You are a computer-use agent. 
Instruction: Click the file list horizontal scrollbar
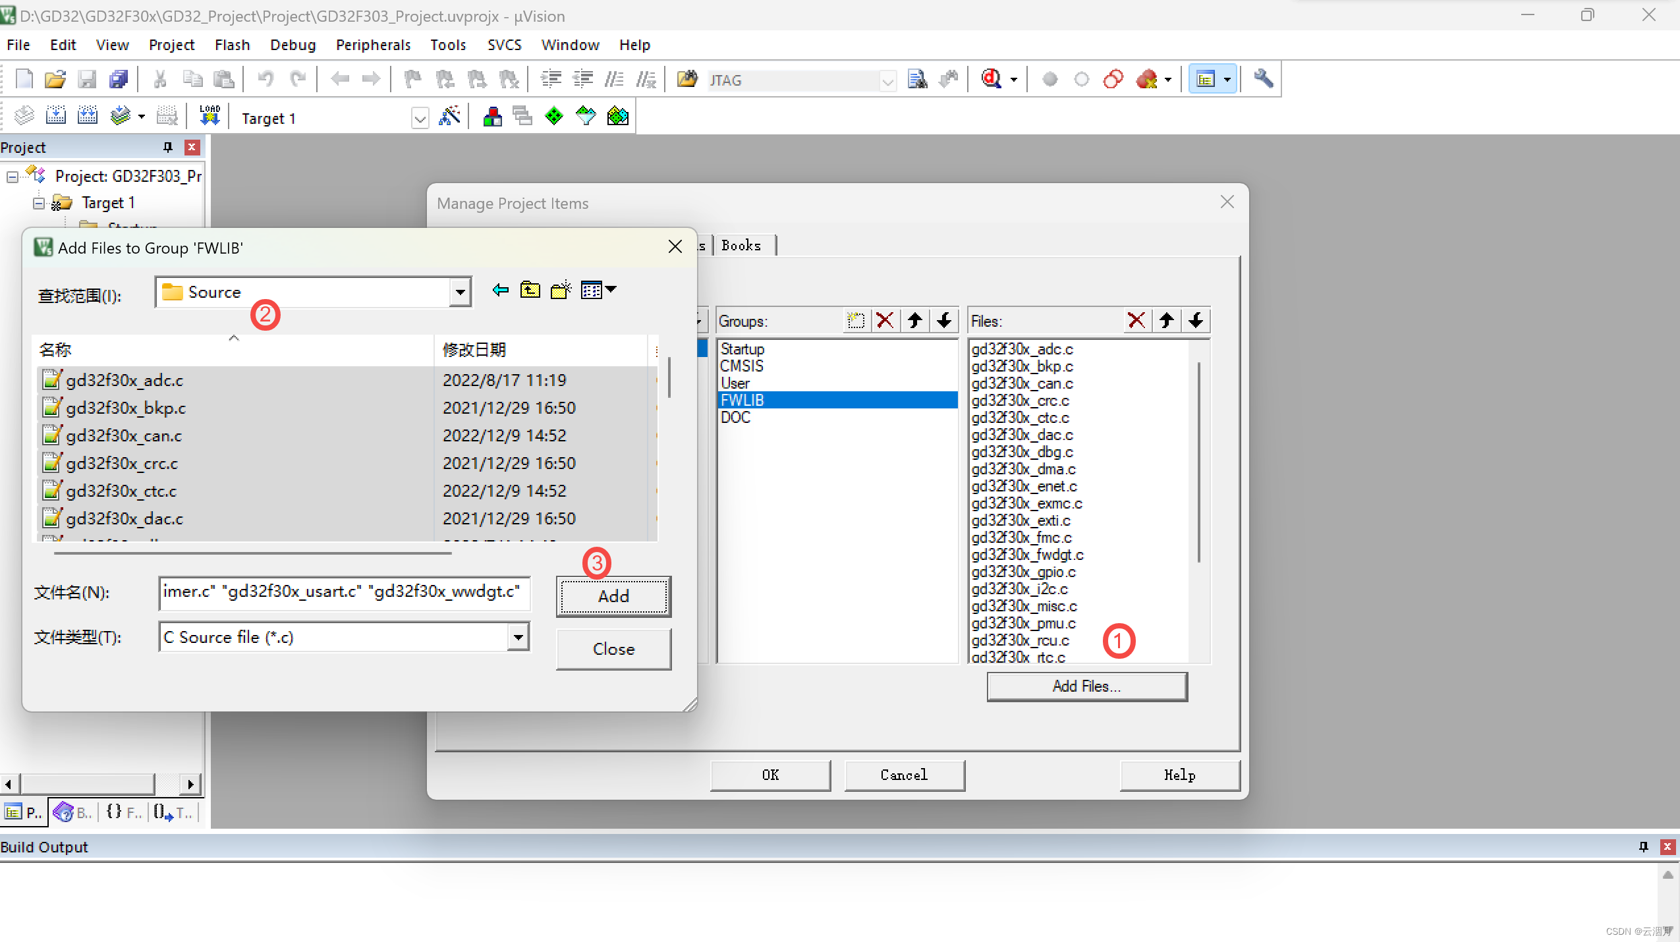pos(252,553)
